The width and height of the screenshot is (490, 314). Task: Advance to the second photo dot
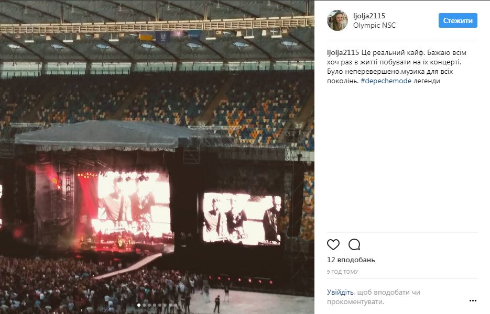[144, 305]
